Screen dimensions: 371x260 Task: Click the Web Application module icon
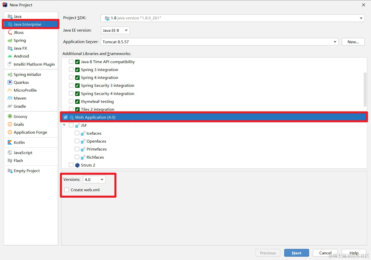click(72, 117)
